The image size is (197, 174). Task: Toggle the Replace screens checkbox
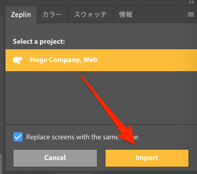pyautogui.click(x=18, y=137)
